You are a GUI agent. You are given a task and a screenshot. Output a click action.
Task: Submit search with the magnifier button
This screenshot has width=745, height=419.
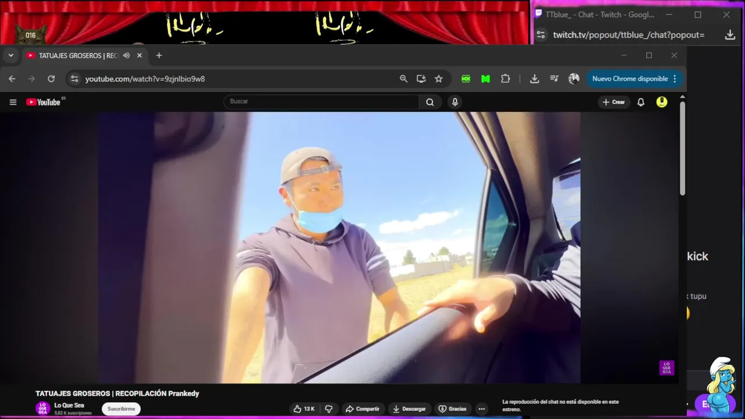(x=430, y=102)
